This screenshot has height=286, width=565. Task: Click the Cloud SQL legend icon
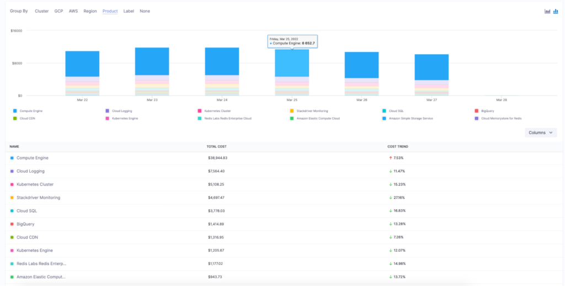coord(384,111)
